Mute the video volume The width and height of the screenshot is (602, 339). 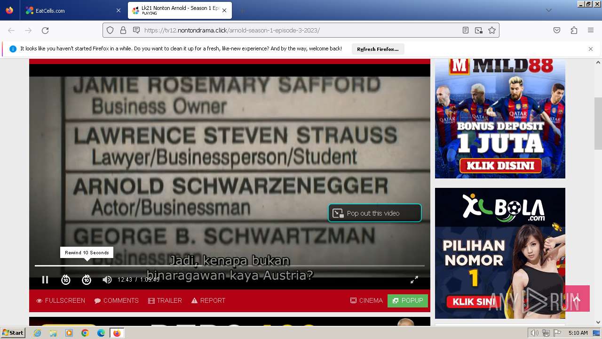(107, 280)
